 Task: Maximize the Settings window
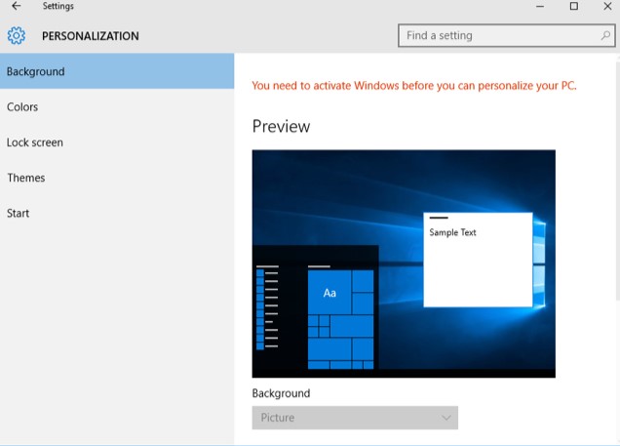click(574, 6)
